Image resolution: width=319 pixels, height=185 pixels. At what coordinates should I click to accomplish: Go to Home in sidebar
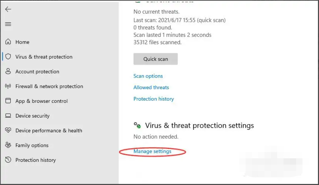22,42
